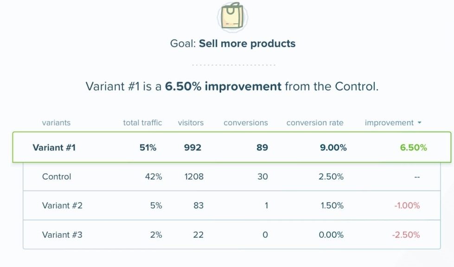The image size is (454, 267).
Task: Click Variant #2's -1.00% improvement value
Action: [407, 205]
